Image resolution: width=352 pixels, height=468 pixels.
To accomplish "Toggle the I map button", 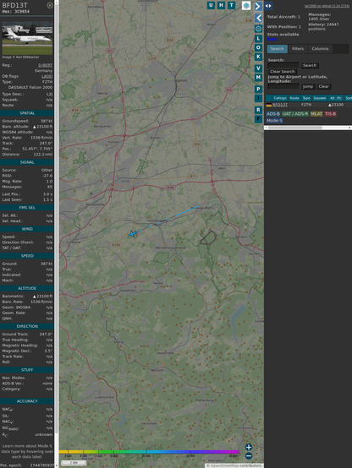I will pos(258,98).
